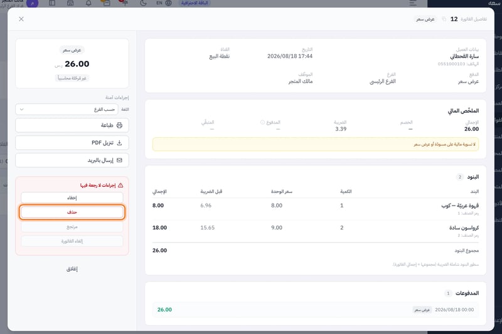Click the مالك المتجر employee value
502x334 pixels.
[x=301, y=81]
